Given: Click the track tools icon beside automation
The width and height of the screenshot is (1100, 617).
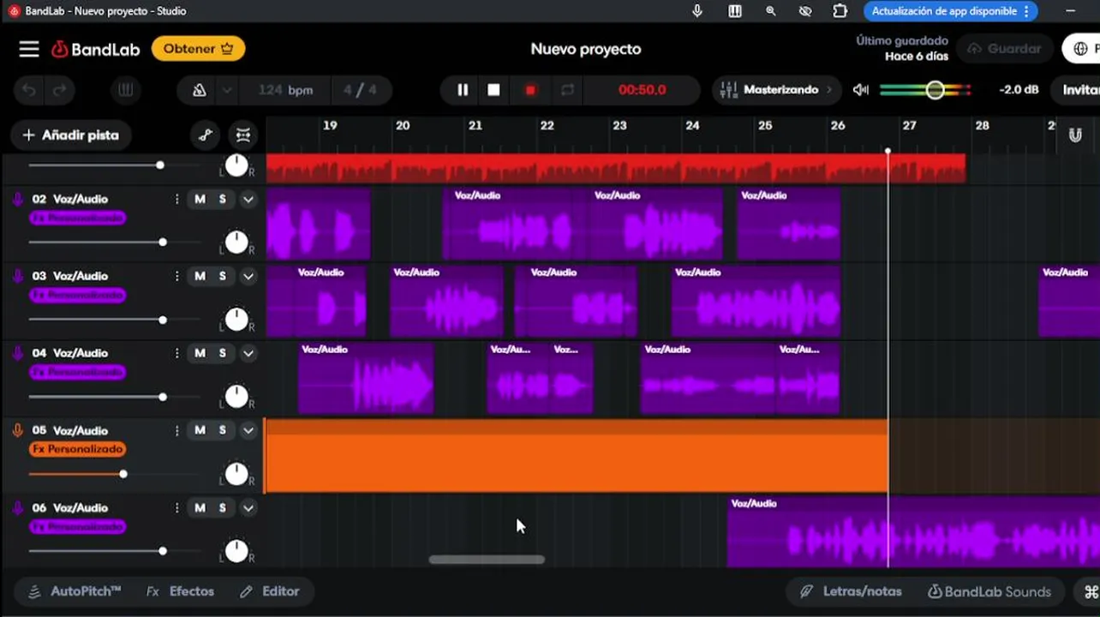Looking at the screenshot, I should click(x=243, y=135).
